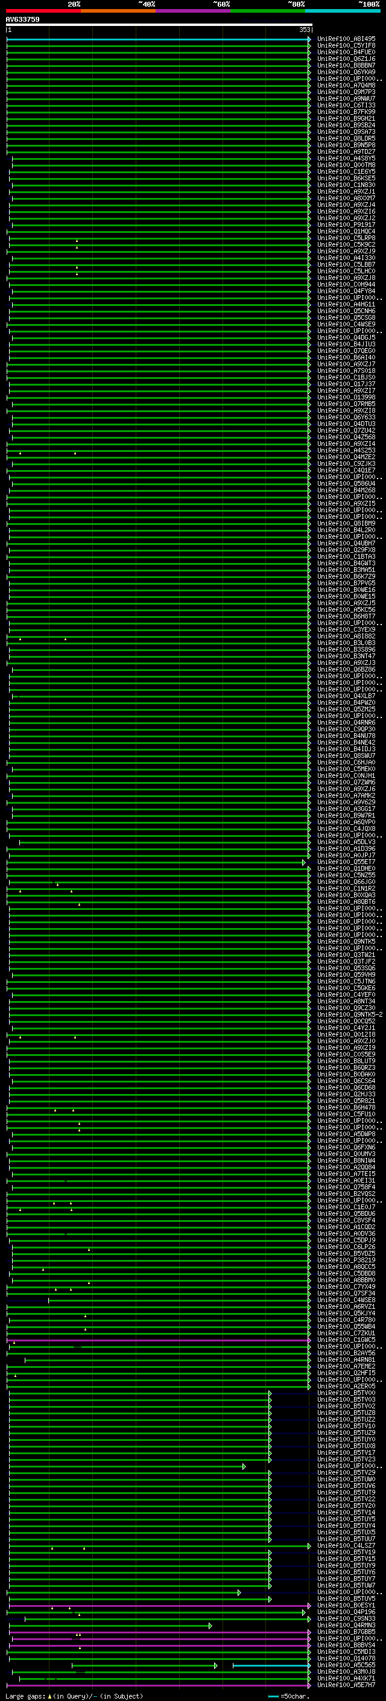The width and height of the screenshot is (386, 1701).
Task: Click the Large gaps legend text
Action: (x=74, y=1696)
